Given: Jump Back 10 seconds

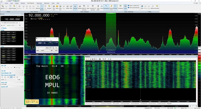Looking at the screenshot, I should 84,8.
